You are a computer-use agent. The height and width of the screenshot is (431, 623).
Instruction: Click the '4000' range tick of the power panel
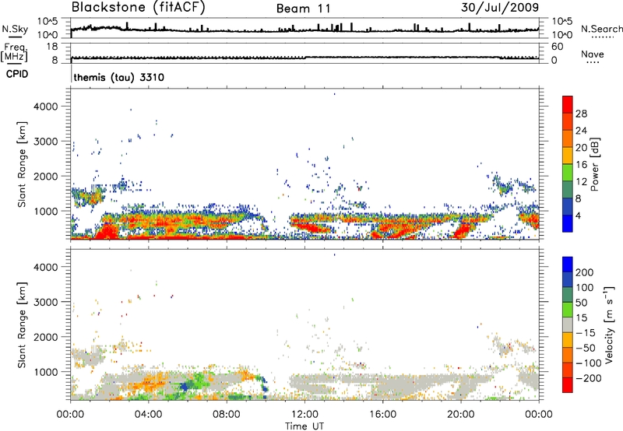pos(45,107)
